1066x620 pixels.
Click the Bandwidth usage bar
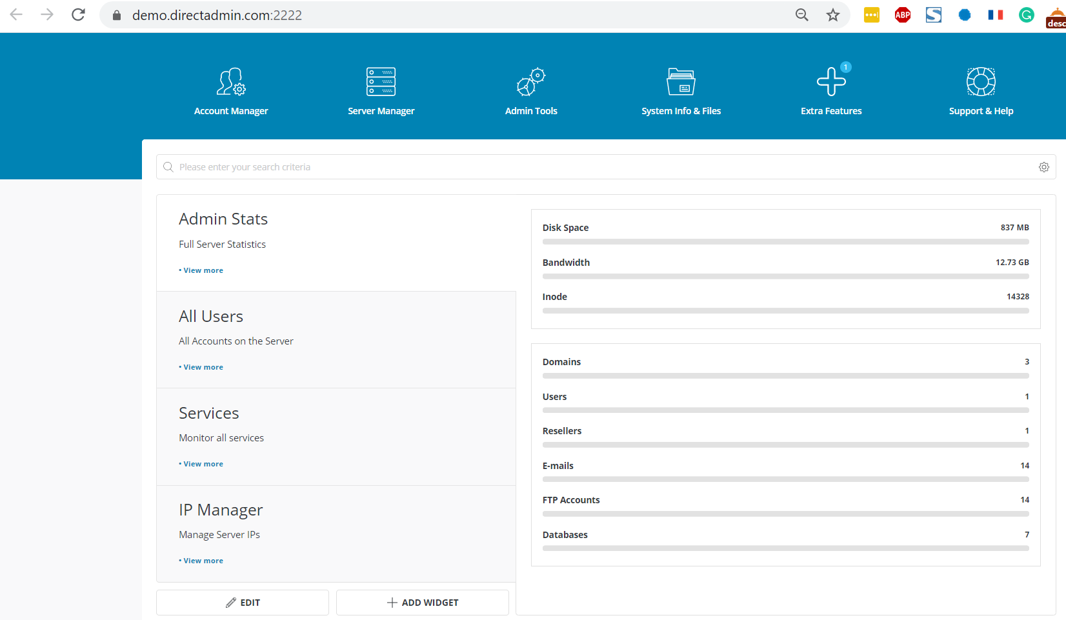[785, 276]
